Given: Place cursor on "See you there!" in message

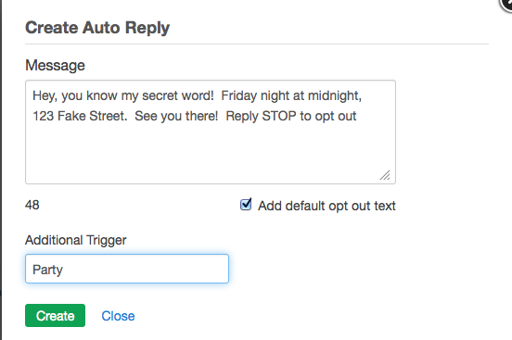Looking at the screenshot, I should [176, 116].
